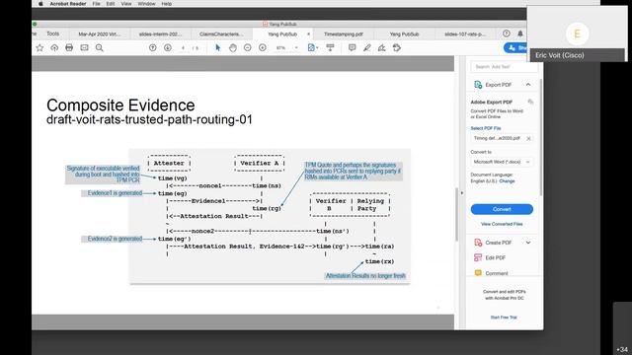Screen dimensions: 632x355
Task: Switch to Timestamping.pdf tab
Action: [344, 35]
